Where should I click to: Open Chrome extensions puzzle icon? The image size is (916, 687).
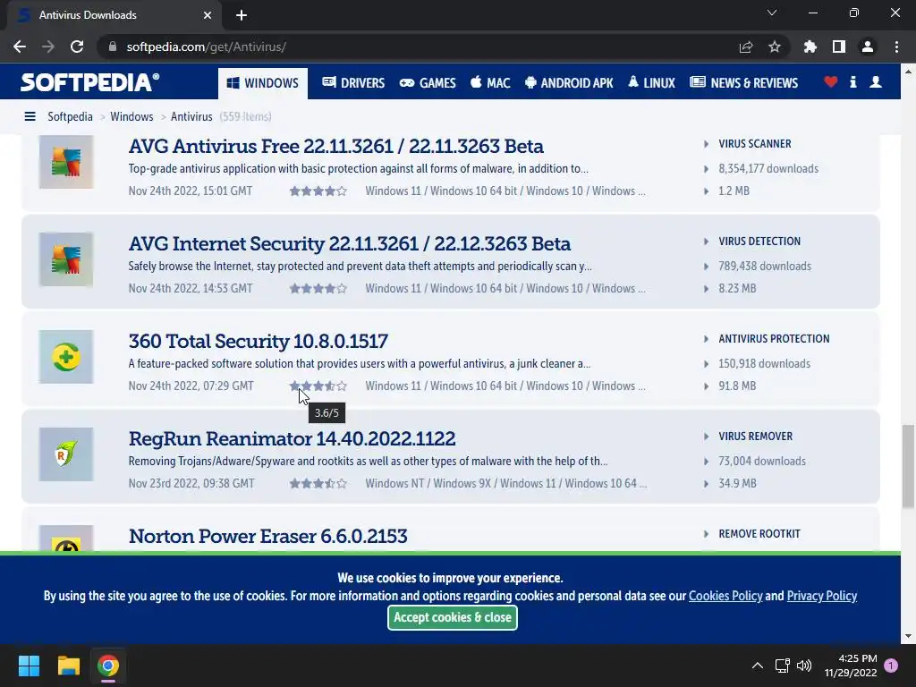810,47
